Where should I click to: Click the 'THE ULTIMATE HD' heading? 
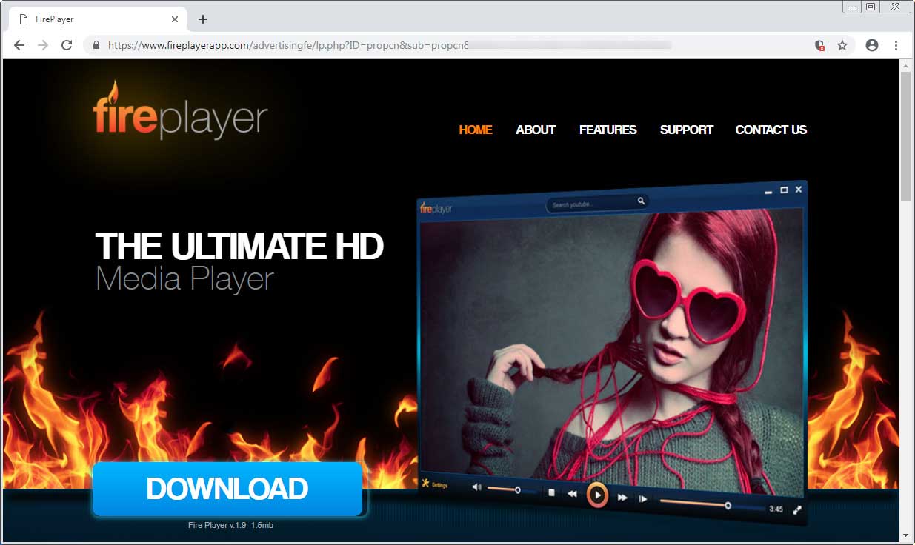(x=239, y=246)
